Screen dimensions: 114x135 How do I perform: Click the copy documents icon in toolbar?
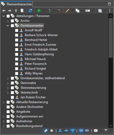(x=78, y=11)
